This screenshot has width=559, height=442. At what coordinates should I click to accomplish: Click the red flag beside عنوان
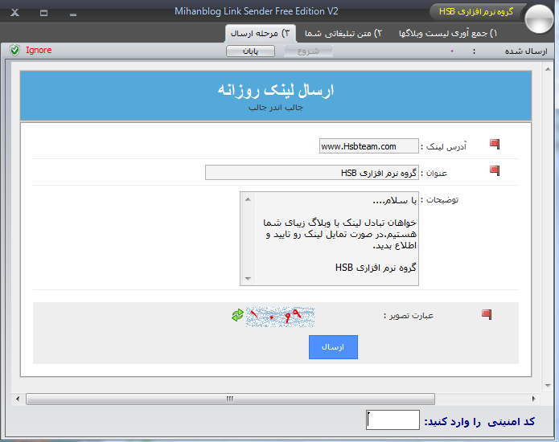(495, 171)
